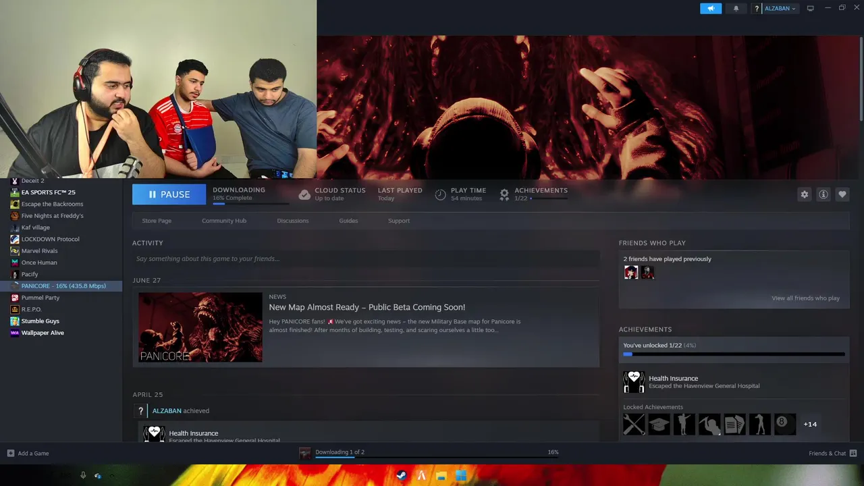Click the Cloud Status icon
Image resolution: width=864 pixels, height=486 pixels.
[x=304, y=194]
